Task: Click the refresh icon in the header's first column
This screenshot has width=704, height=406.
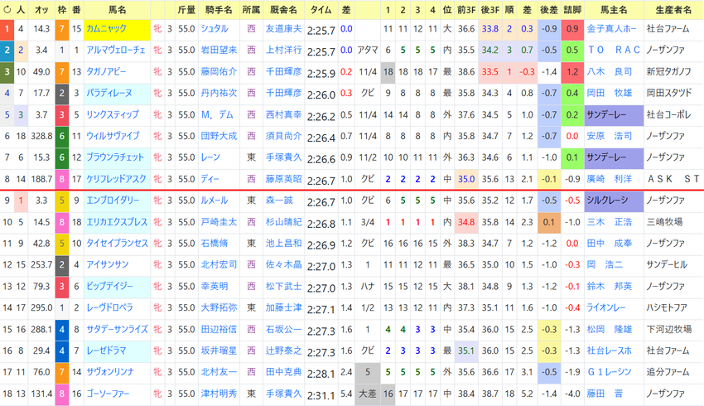Action: 7,9
